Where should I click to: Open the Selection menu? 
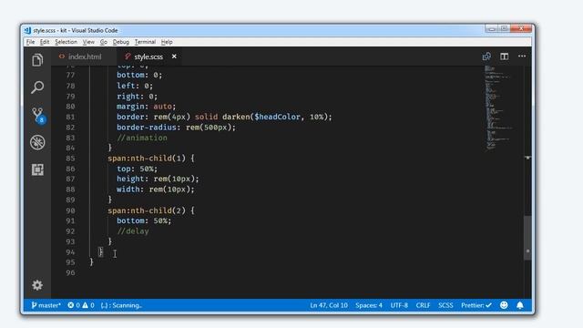66,42
